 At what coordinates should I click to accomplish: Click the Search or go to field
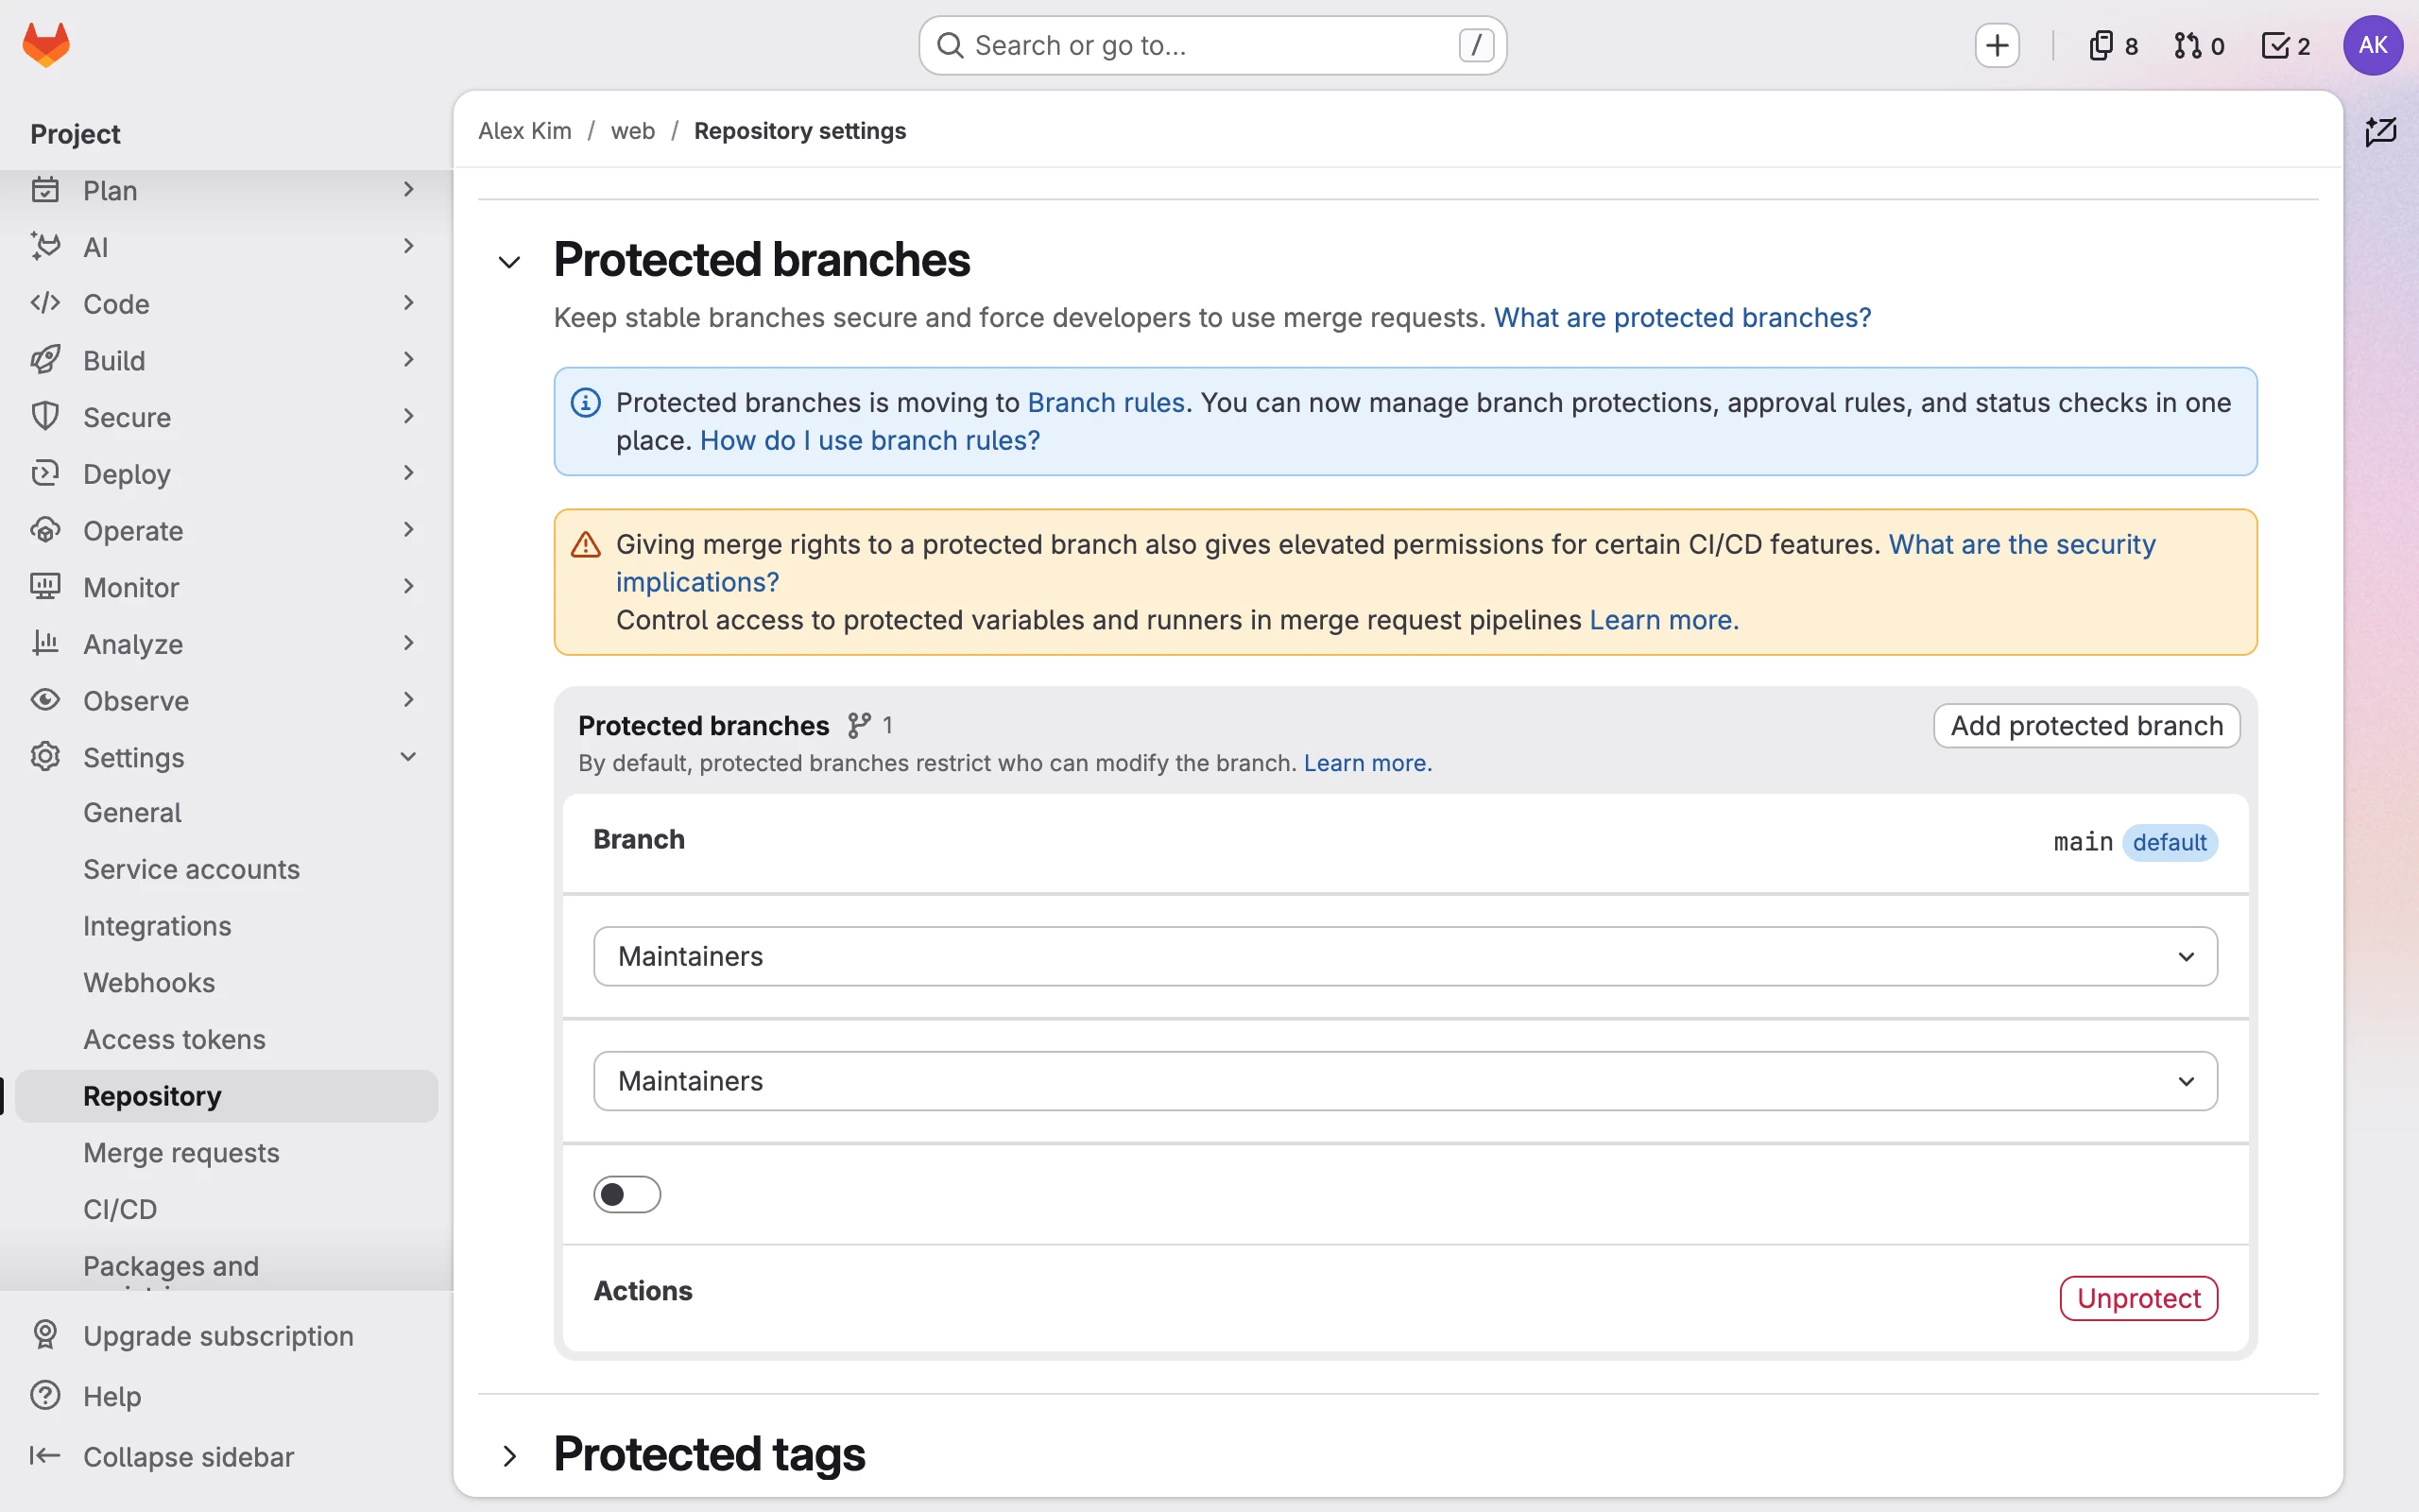1212,45
